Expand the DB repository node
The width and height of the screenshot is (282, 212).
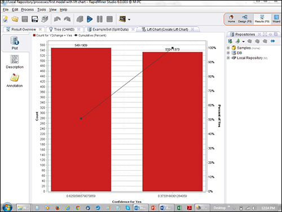coord(228,53)
